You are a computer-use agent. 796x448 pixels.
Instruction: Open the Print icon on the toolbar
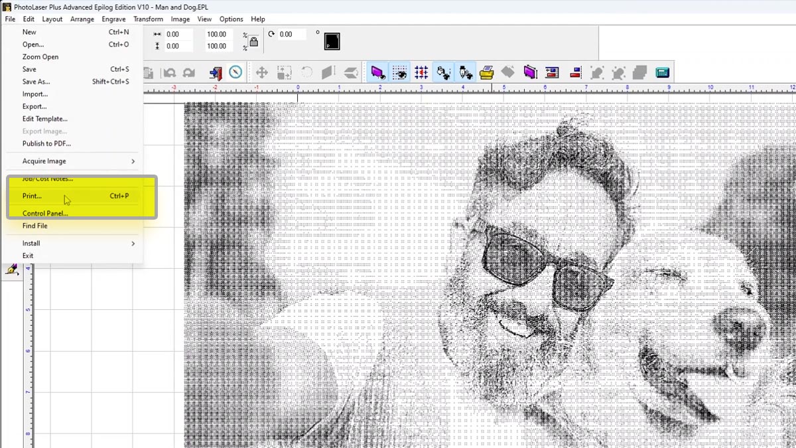(487, 72)
